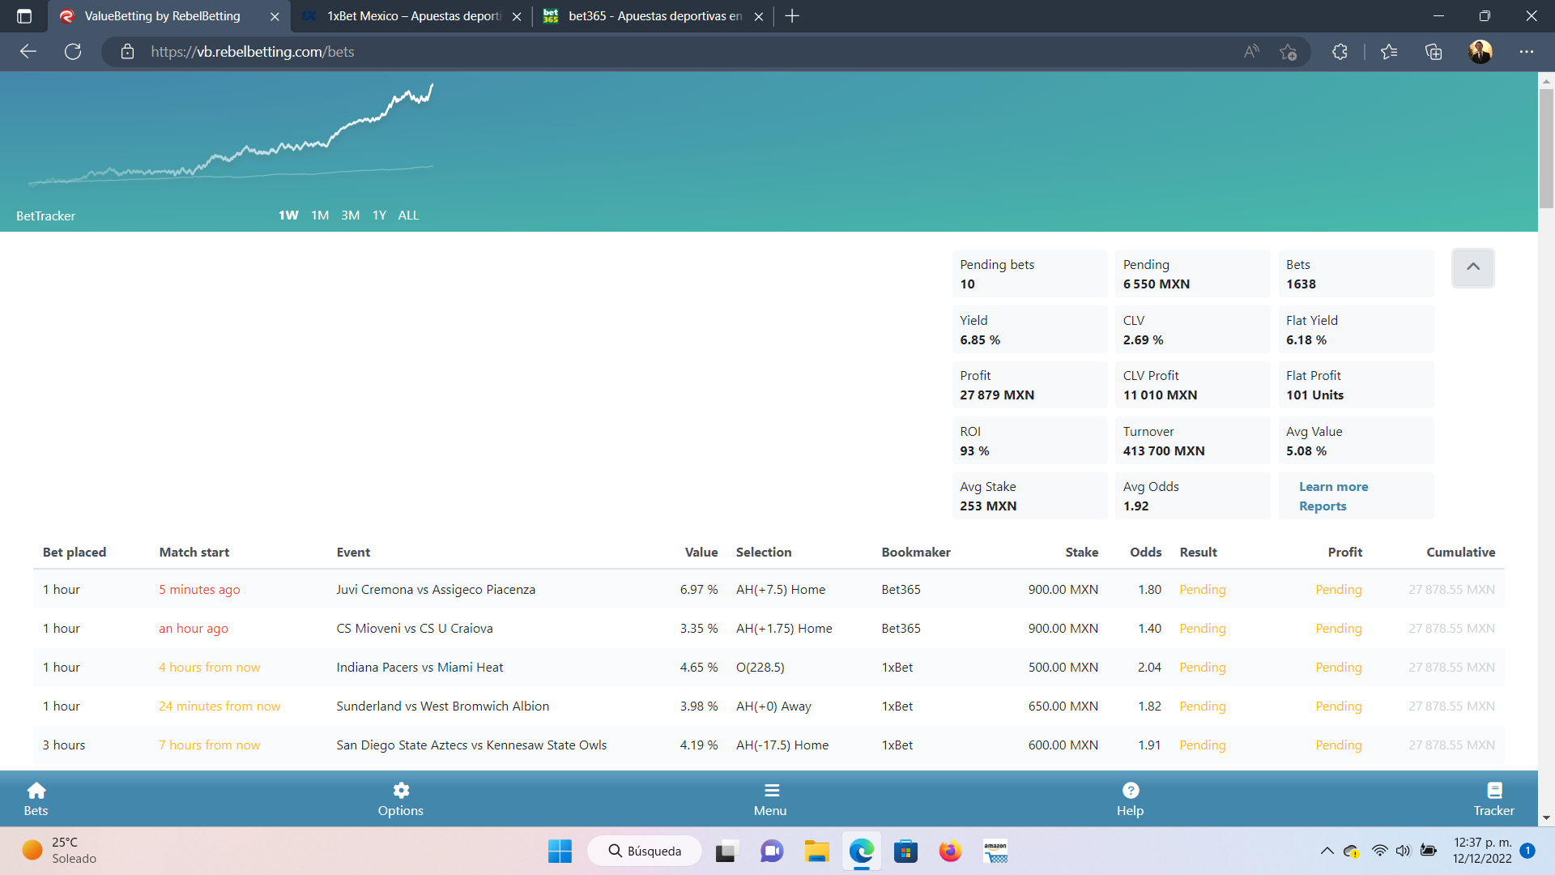The image size is (1555, 875).
Task: Select the 1M chart range
Action: tap(320, 216)
